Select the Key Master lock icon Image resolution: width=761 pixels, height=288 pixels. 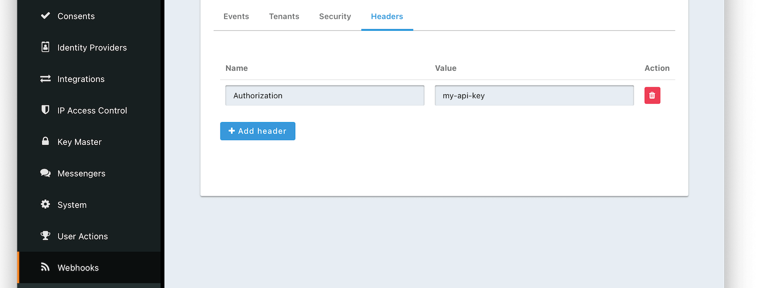[45, 142]
